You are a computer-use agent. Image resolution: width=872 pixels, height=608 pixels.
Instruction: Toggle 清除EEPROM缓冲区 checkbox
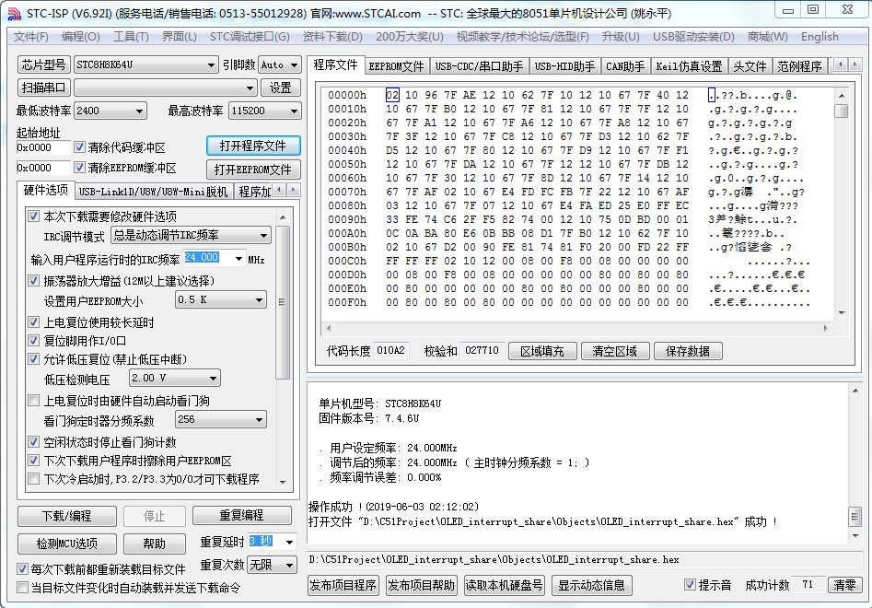[79, 168]
